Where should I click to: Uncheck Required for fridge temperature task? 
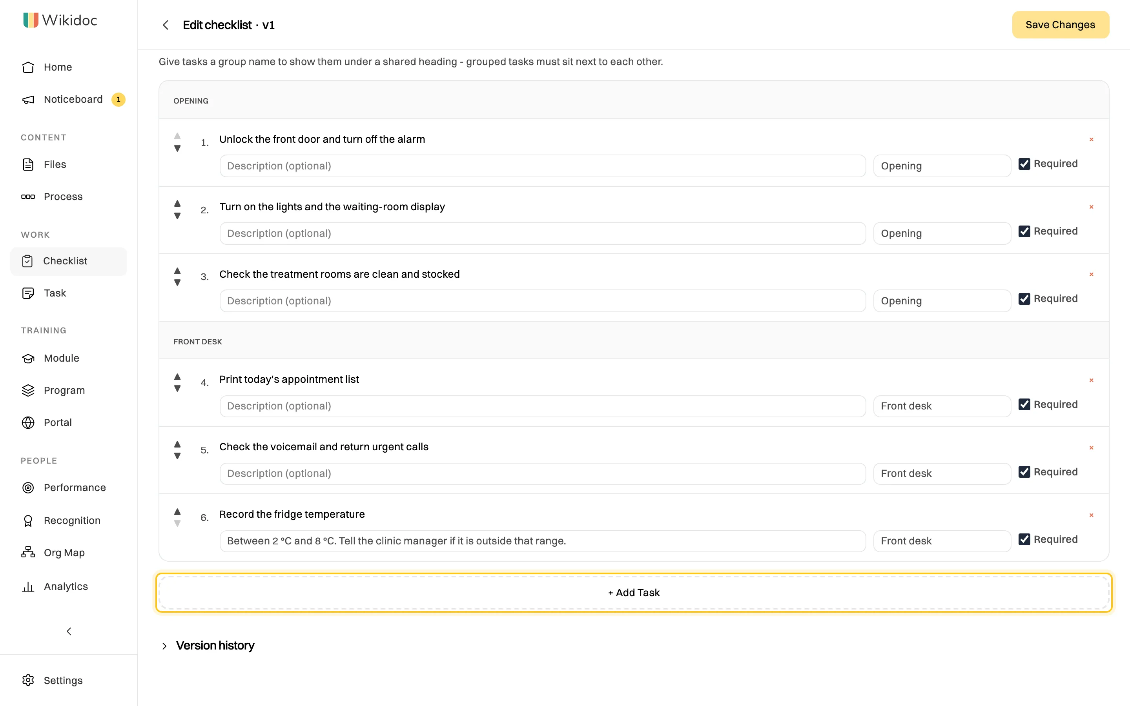coord(1024,539)
